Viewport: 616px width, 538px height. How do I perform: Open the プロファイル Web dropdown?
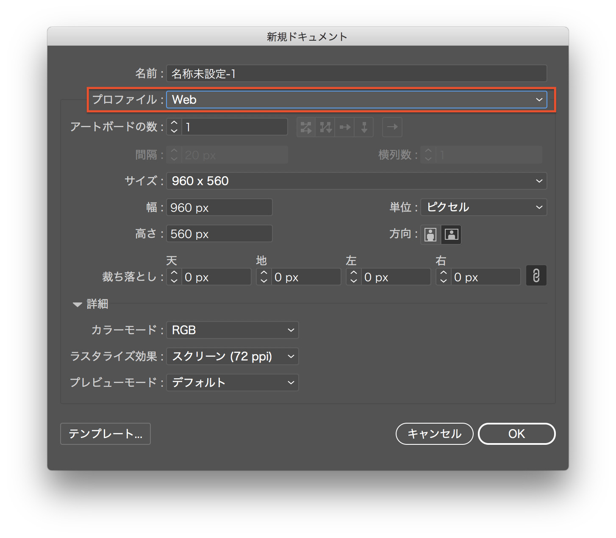click(x=357, y=100)
